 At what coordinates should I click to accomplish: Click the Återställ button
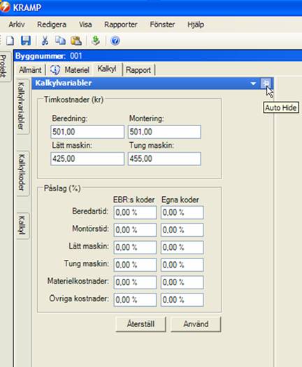click(141, 324)
